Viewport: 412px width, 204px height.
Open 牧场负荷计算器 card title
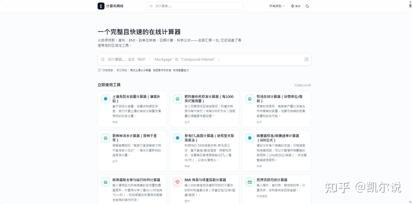tap(280, 99)
